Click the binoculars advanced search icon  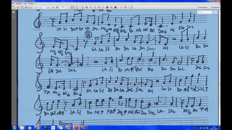(115, 7)
